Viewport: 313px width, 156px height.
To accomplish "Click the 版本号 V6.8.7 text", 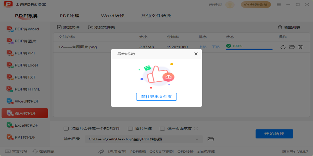I will click(295, 152).
